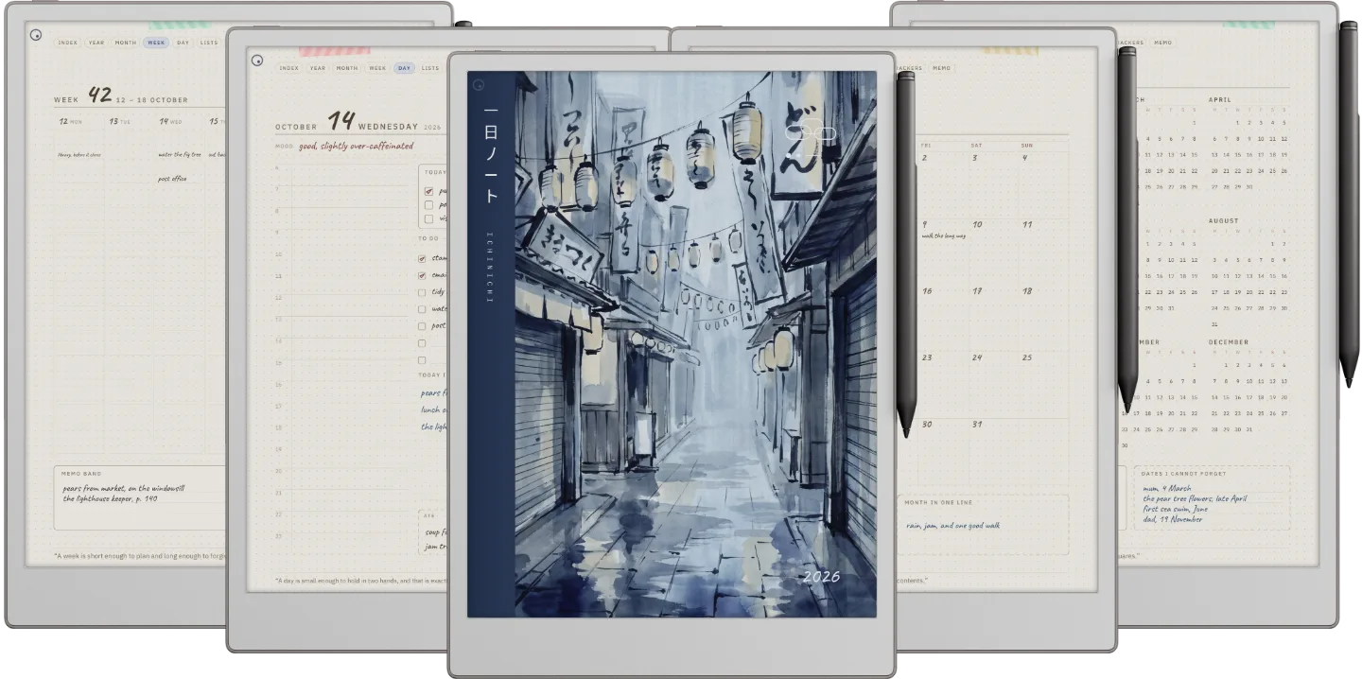
Task: Open the MEMO tab on the yearly calendar page
Action: [x=1162, y=43]
